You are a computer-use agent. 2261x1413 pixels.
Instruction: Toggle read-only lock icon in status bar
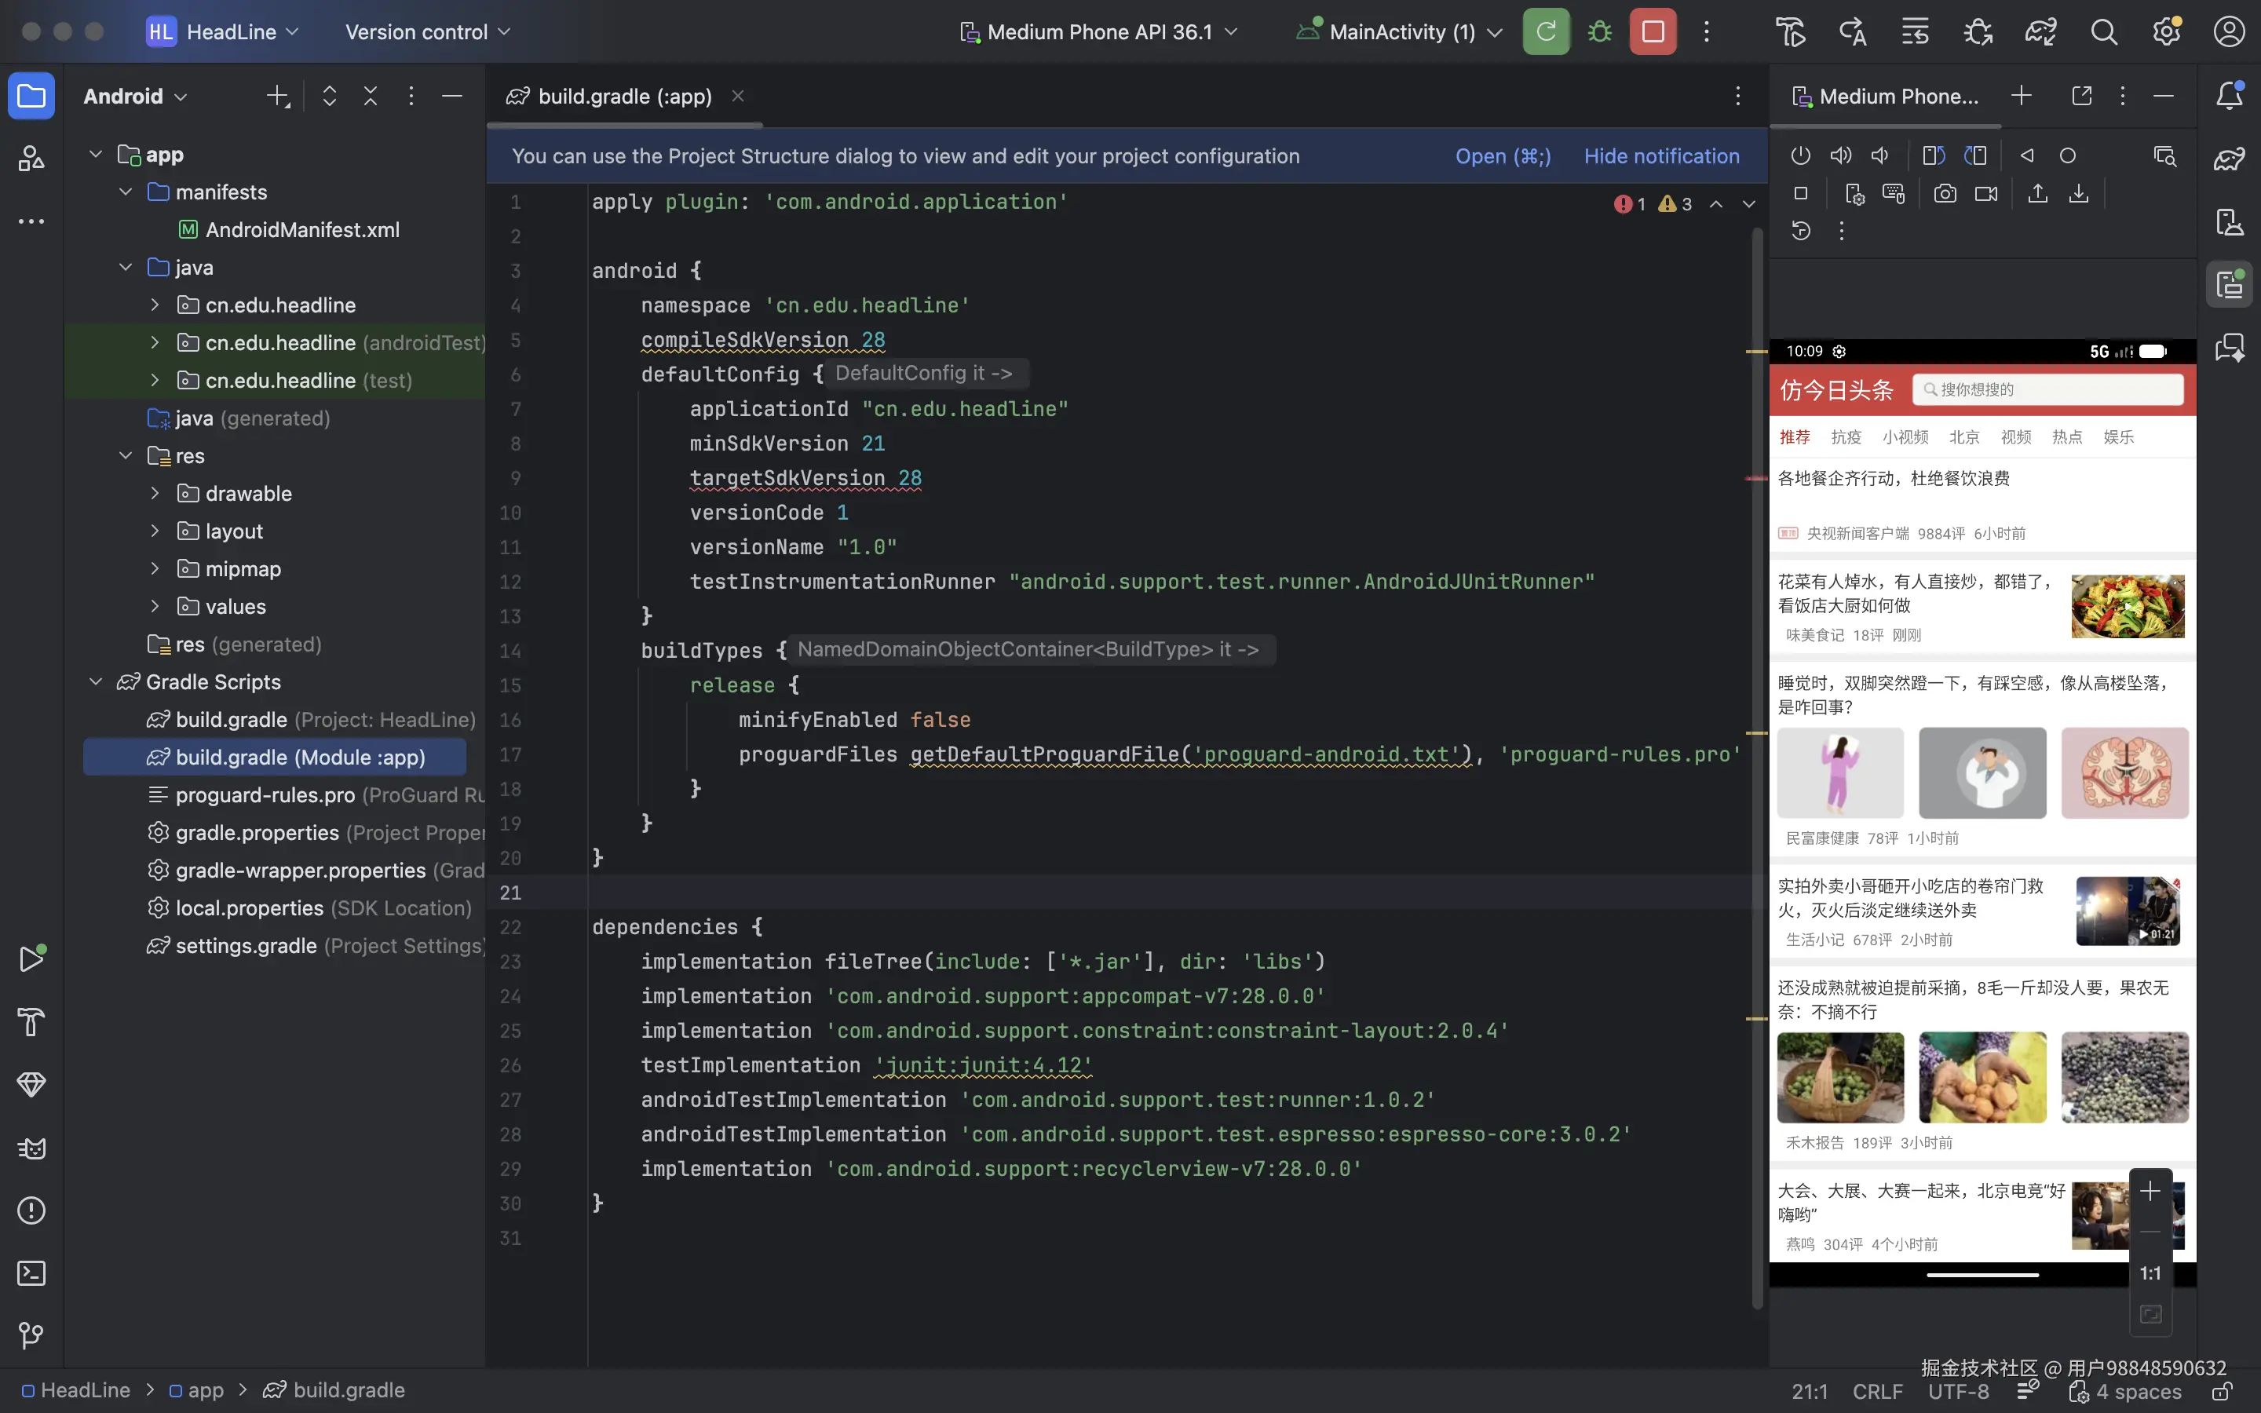[2223, 1392]
